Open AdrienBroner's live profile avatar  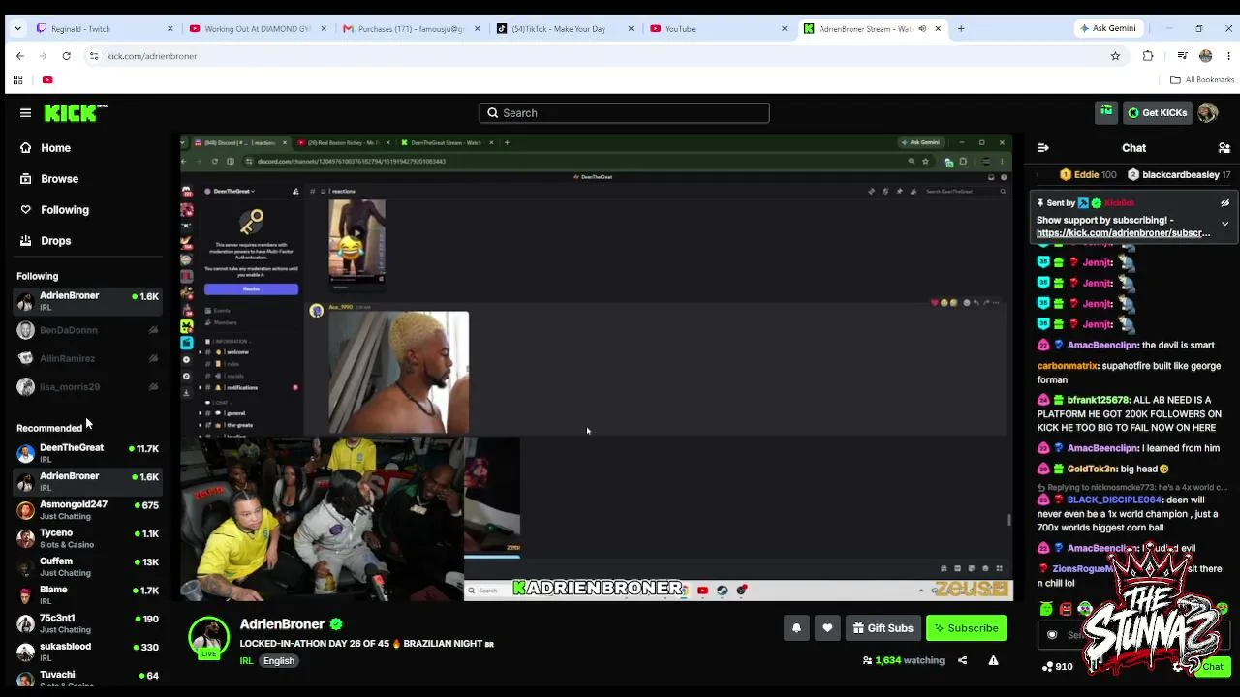[208, 637]
